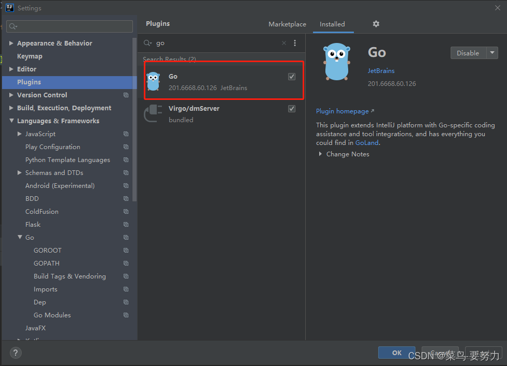Click the project-level icon beside GOROOT
The height and width of the screenshot is (366, 507).
(126, 250)
